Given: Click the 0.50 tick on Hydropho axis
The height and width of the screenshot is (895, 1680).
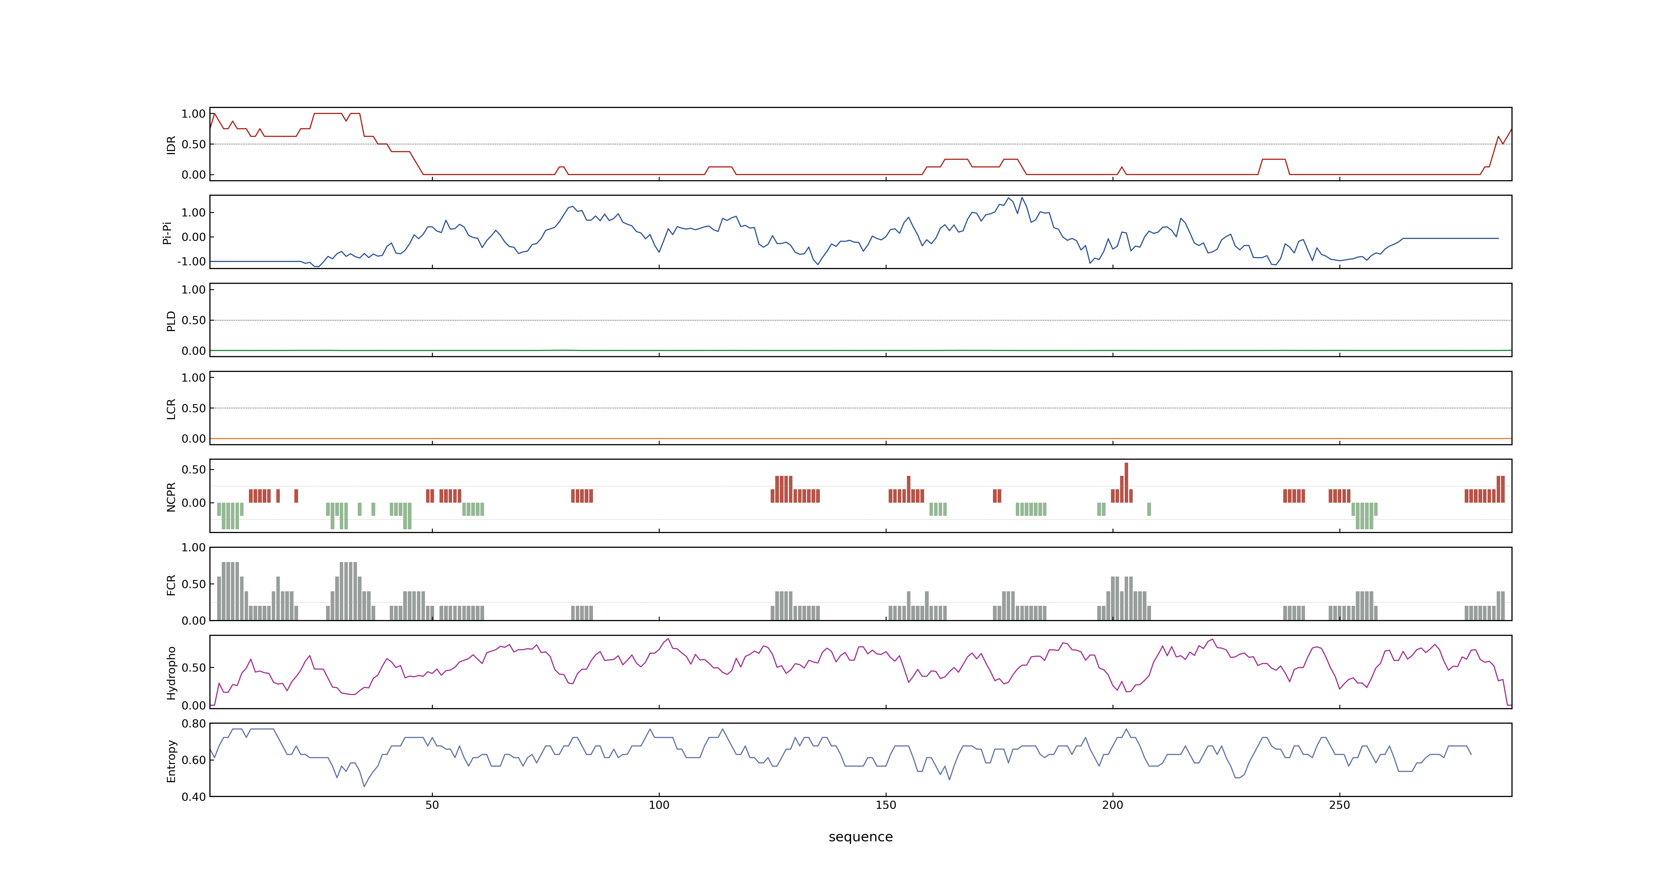Looking at the screenshot, I should coord(194,668).
